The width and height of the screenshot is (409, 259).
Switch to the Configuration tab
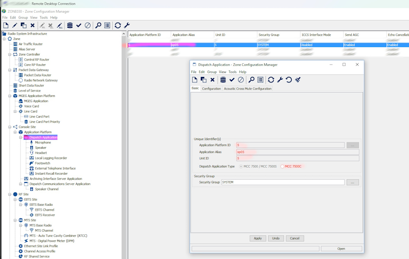tap(211, 89)
